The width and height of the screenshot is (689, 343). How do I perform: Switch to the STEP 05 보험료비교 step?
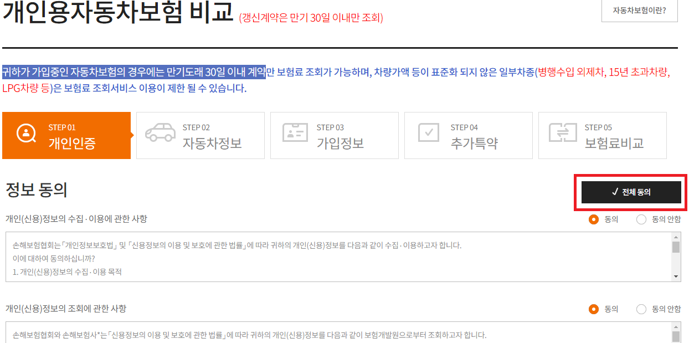coord(603,135)
